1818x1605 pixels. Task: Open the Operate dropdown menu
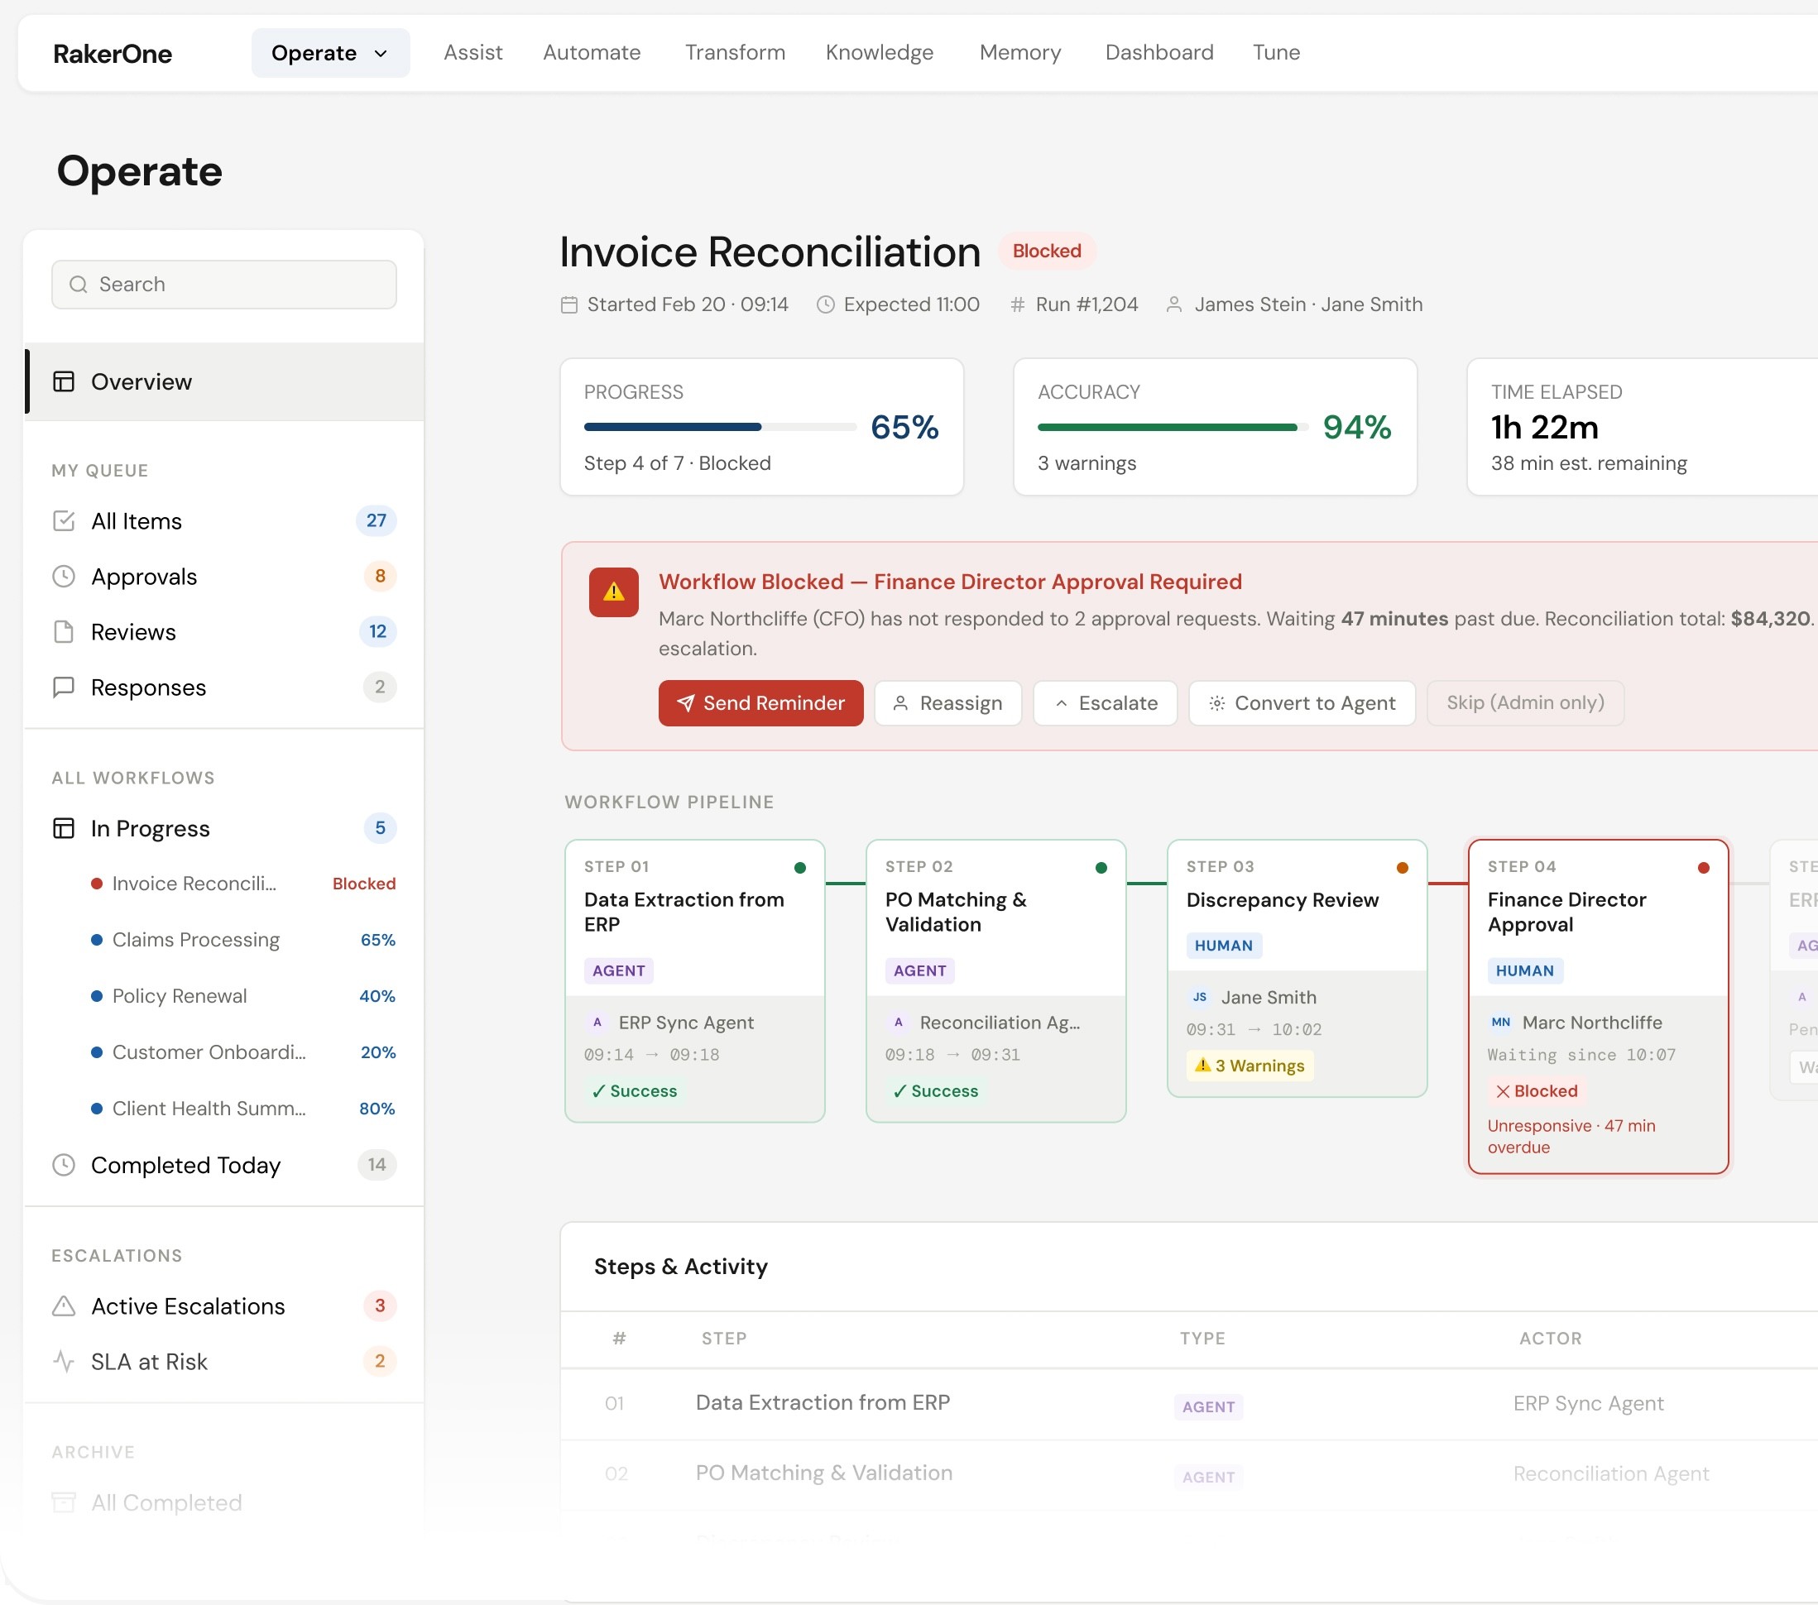tap(330, 53)
